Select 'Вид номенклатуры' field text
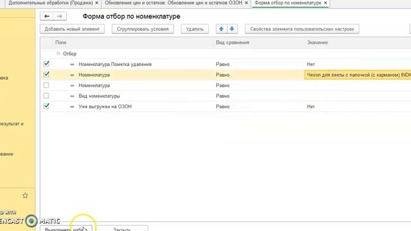Image resolution: width=411 pixels, height=231 pixels. pos(99,96)
